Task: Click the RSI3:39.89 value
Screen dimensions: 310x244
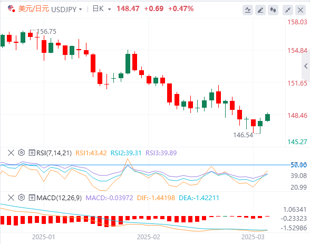Action: tap(161, 153)
